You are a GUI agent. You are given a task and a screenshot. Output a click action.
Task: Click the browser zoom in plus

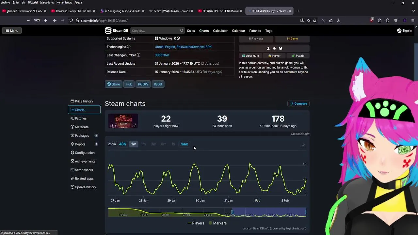[45, 21]
